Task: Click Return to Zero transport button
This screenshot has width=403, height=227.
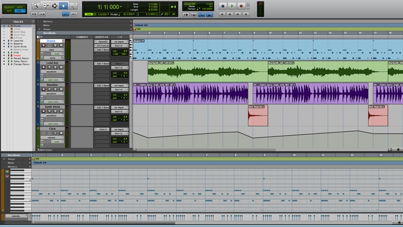Action: point(222,14)
